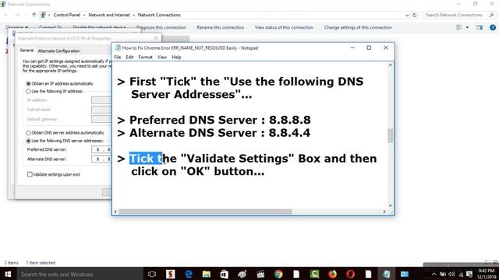Open the change view options dropdown arrow
Viewport: 499px width, 280px height.
[x=467, y=28]
